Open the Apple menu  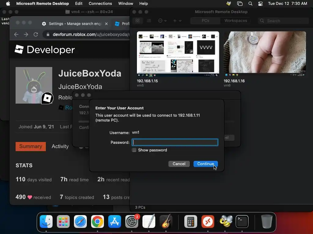(x=8, y=4)
